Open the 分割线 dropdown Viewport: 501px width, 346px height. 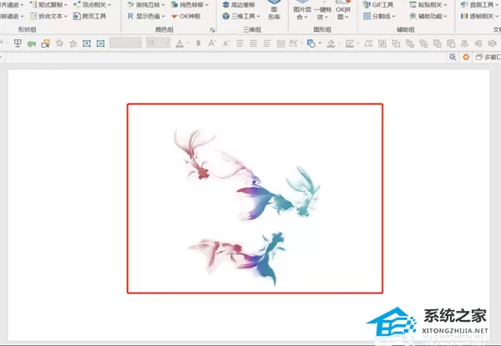379,16
